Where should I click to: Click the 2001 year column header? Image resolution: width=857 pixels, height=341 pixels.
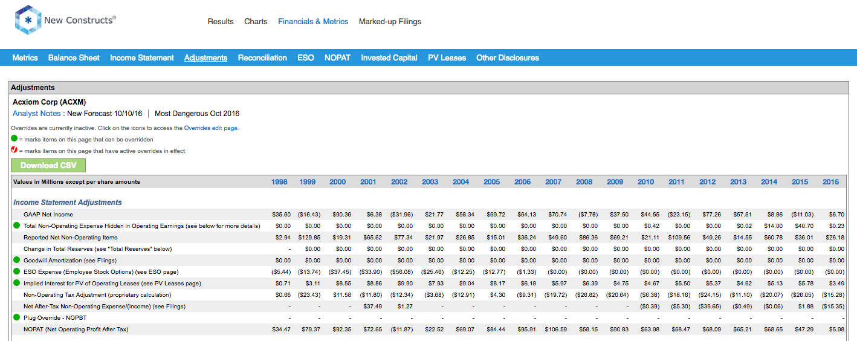[x=368, y=182]
